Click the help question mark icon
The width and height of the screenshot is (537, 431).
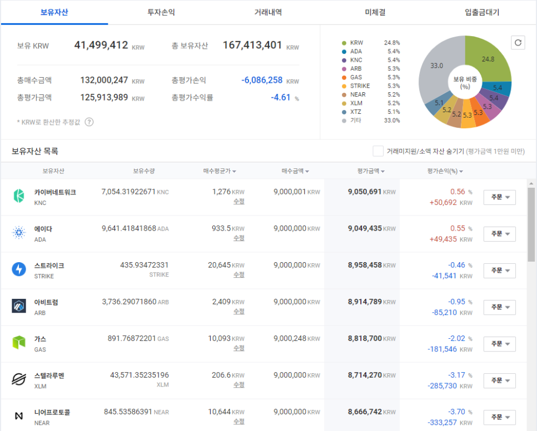tap(89, 122)
